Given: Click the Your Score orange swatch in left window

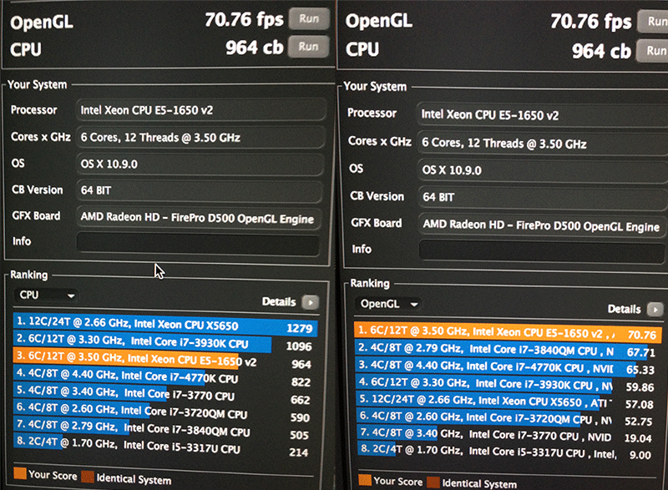Looking at the screenshot, I should click(x=19, y=473).
